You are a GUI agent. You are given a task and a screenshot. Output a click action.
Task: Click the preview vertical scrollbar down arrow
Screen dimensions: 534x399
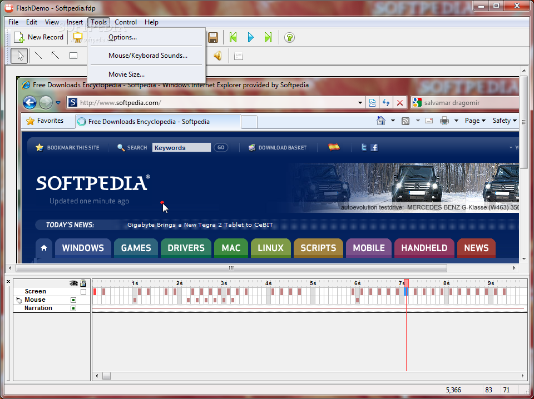coord(524,259)
